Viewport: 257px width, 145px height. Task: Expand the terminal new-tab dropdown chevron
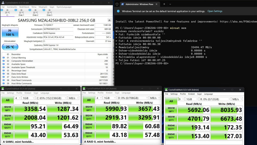point(170,4)
